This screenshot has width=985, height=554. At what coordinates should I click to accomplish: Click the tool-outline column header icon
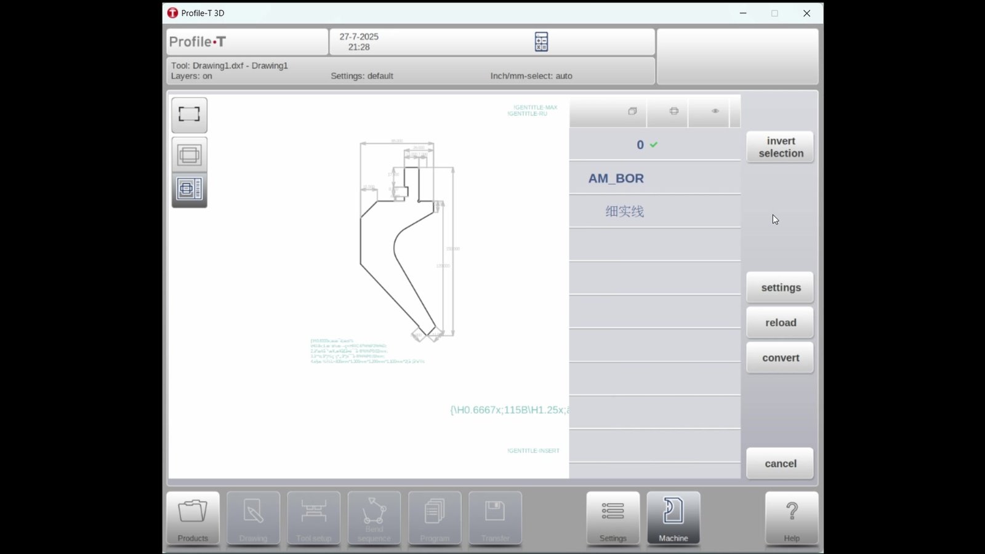tap(674, 111)
